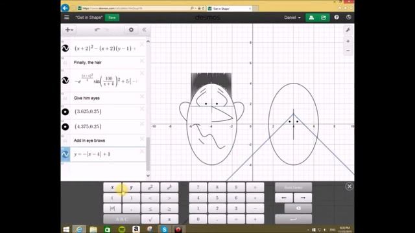Open the language globe icon
The image size is (415, 233).
pos(349,17)
